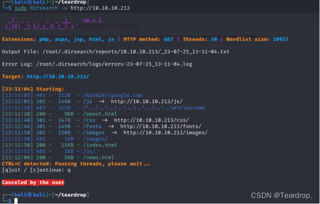Viewport: 320px width, 204px height.
Task: Click the HTTP method value GET
Action: pos(169,39)
